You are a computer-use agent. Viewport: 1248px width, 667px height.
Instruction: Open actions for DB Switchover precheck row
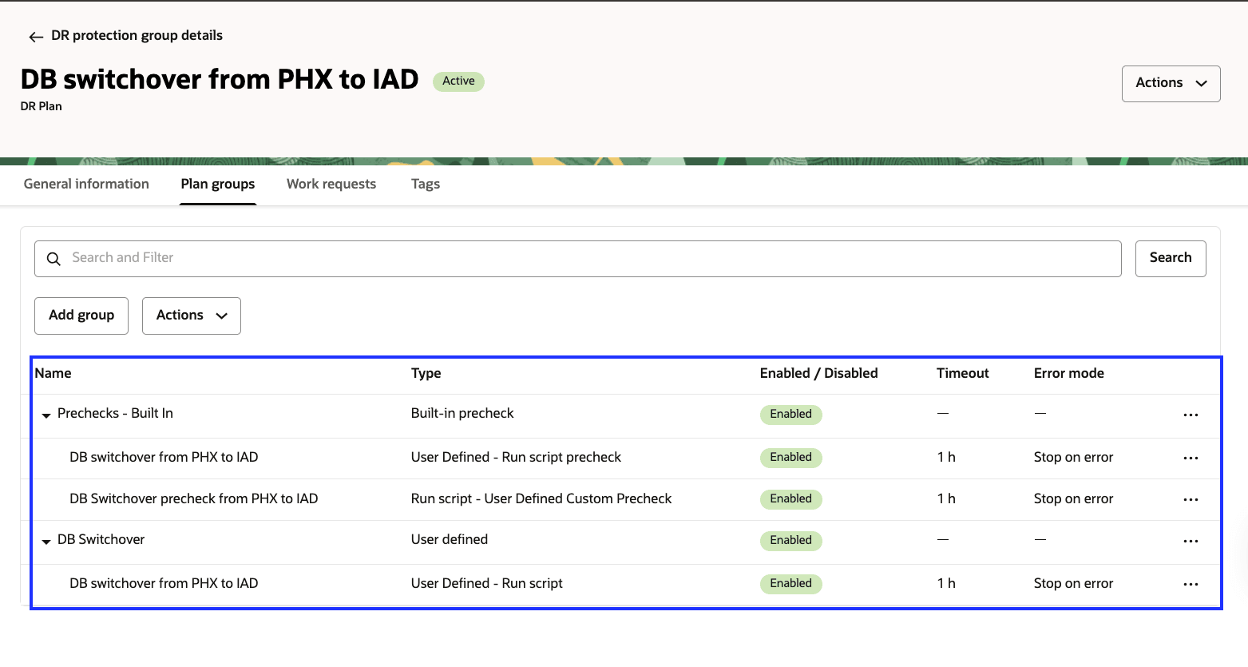1191,499
